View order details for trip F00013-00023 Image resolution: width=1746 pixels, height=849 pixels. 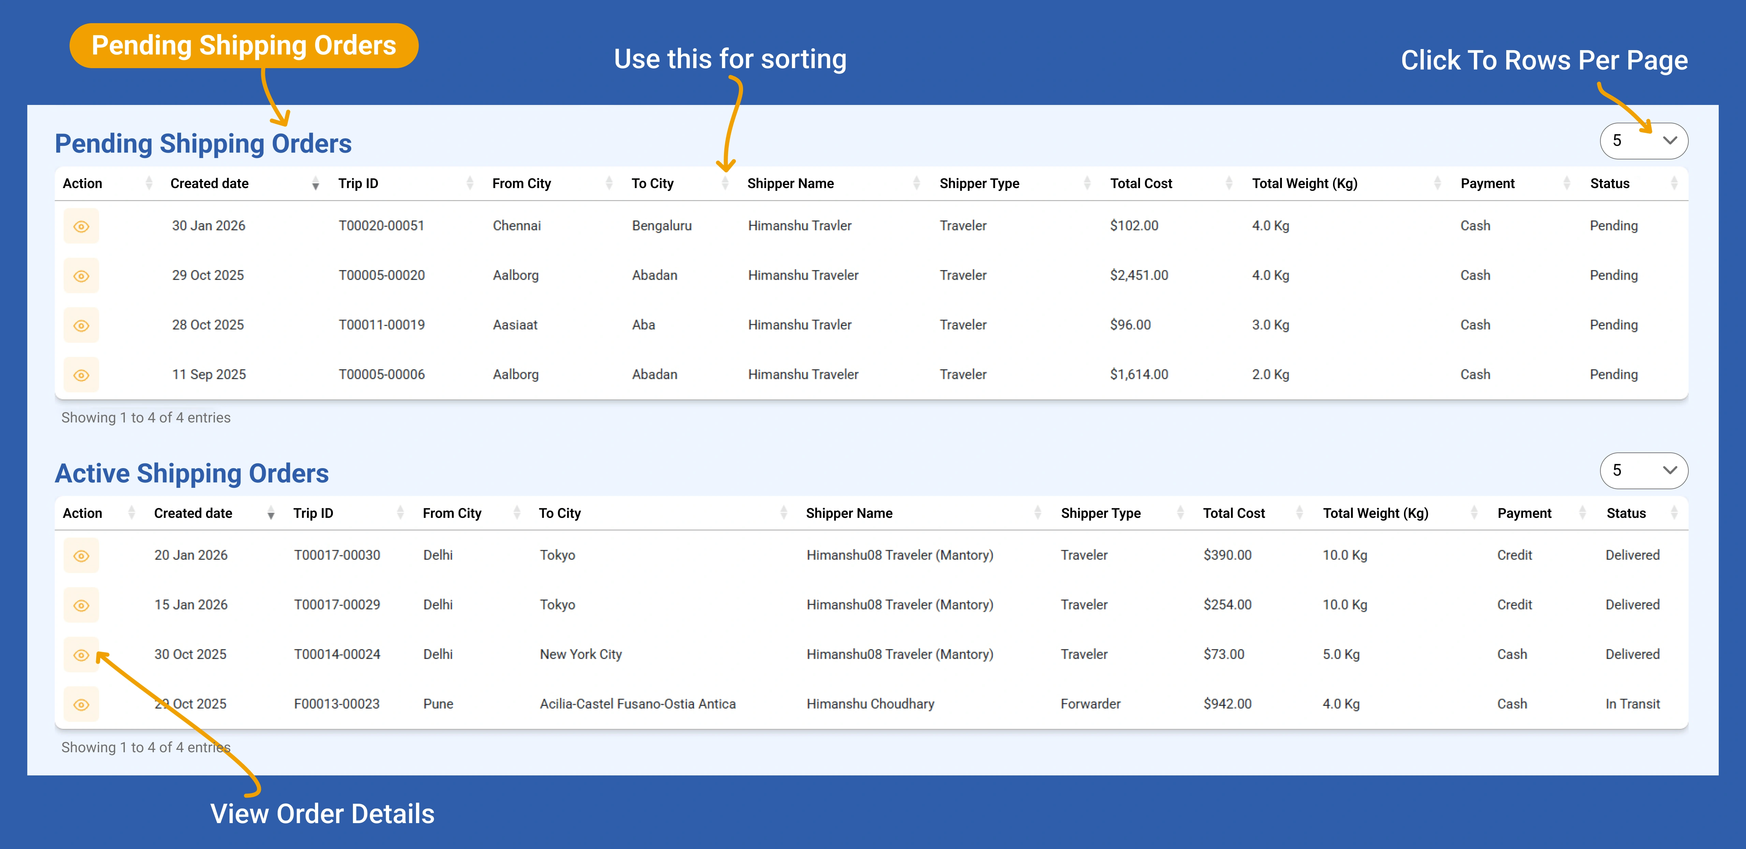pyautogui.click(x=82, y=705)
